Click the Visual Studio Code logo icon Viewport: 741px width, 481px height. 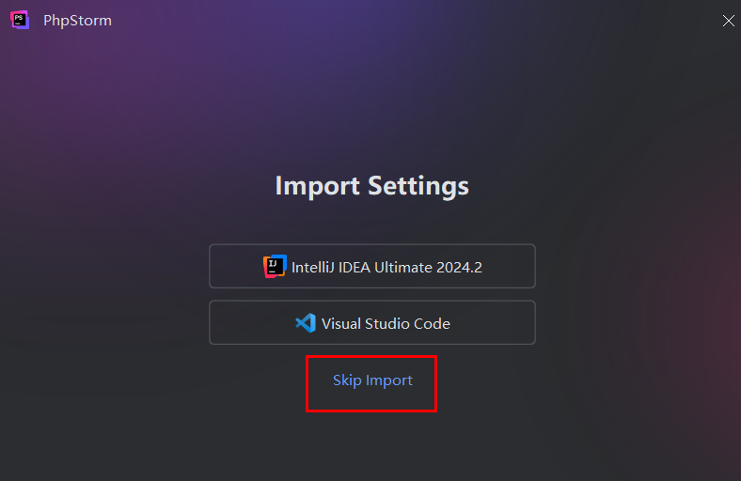(x=305, y=323)
